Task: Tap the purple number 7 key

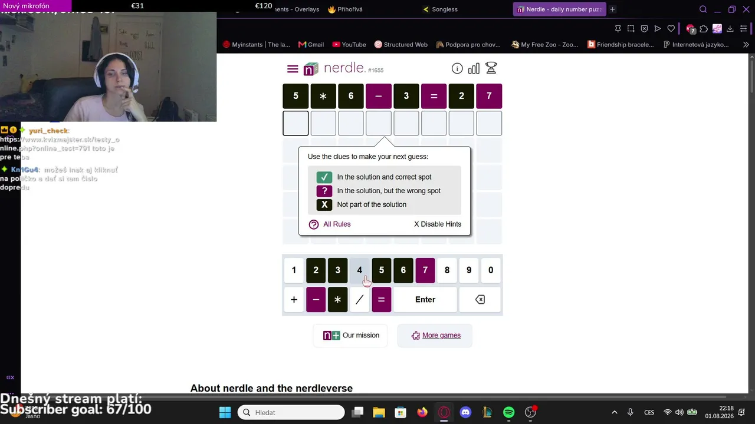Action: [425, 270]
